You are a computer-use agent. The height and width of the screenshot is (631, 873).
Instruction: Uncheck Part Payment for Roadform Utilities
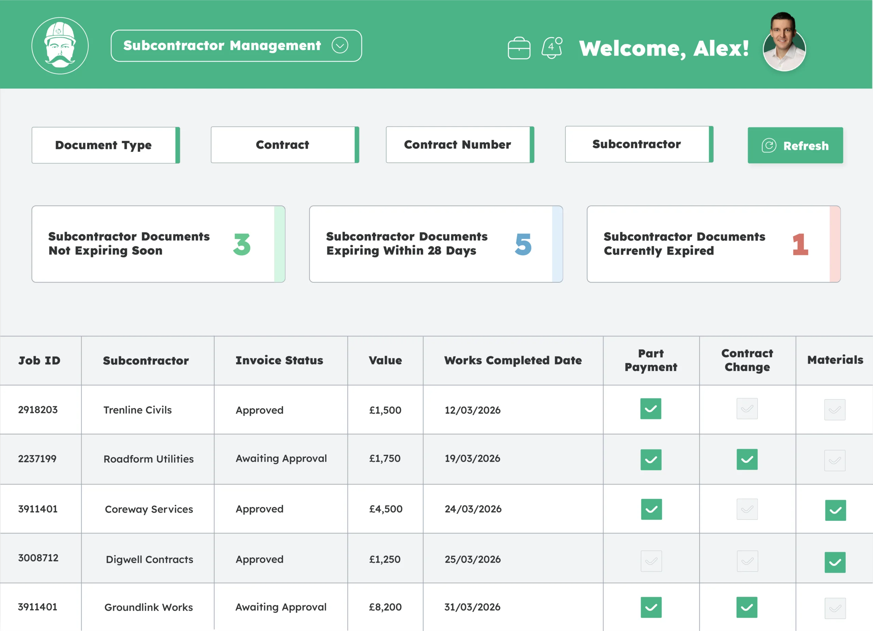point(651,460)
